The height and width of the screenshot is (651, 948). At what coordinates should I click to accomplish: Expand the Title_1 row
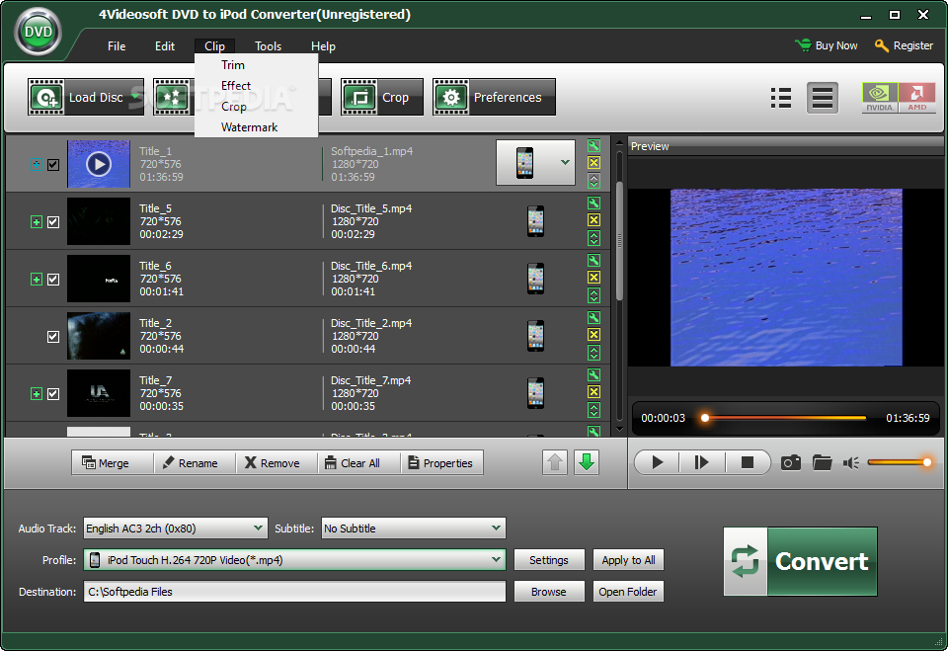pos(37,165)
